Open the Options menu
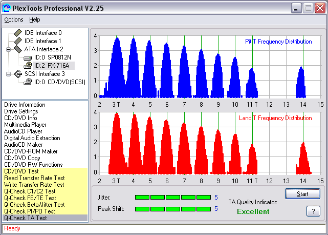This screenshot has width=328, height=235. (14, 19)
